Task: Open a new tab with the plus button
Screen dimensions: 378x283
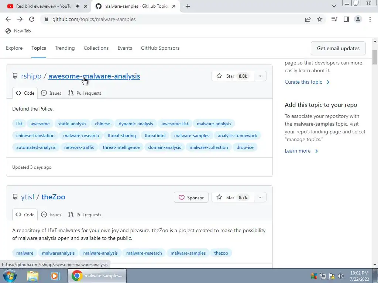Action: [x=188, y=6]
